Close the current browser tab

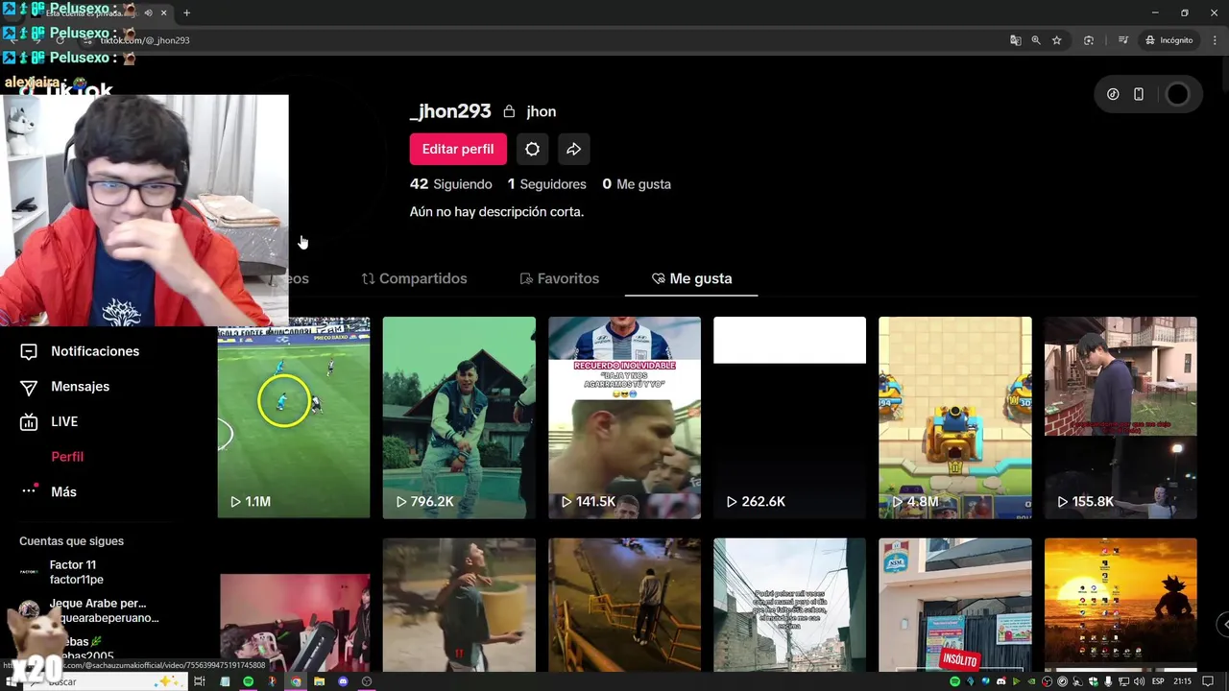pyautogui.click(x=164, y=12)
